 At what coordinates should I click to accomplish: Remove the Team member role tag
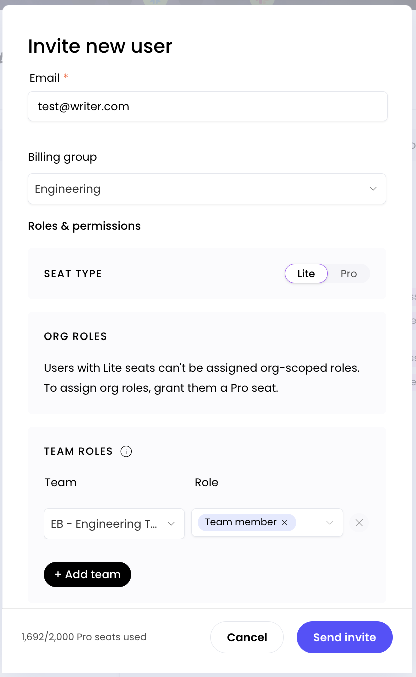pyautogui.click(x=285, y=522)
